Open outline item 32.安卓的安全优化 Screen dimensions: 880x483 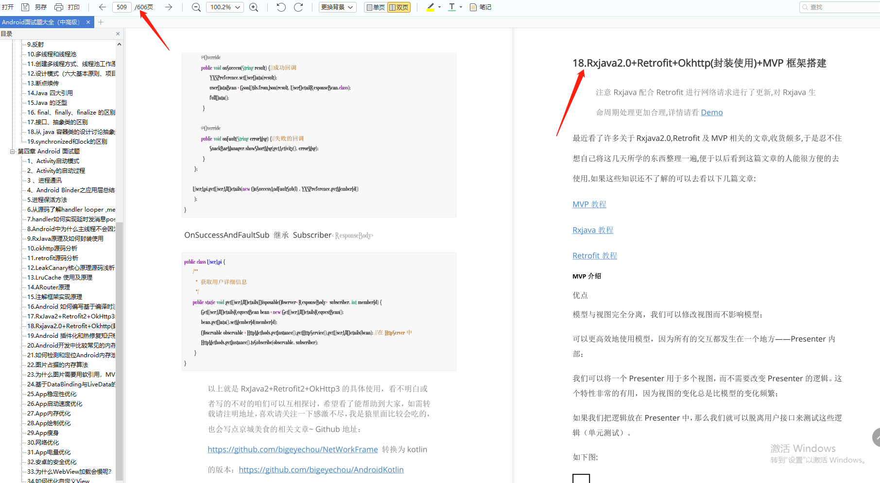coord(52,462)
